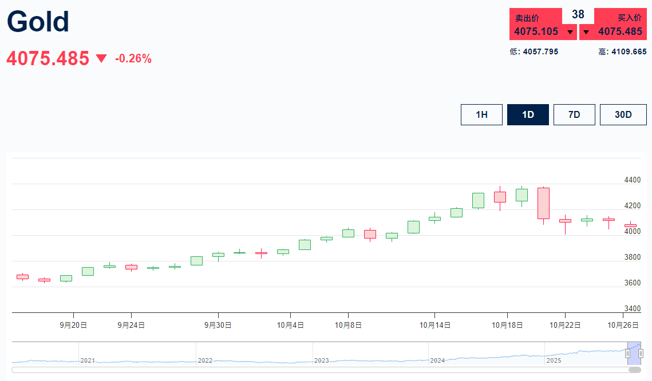652x381 pixels.
Task: Show the 30D chart interval
Action: (x=623, y=114)
